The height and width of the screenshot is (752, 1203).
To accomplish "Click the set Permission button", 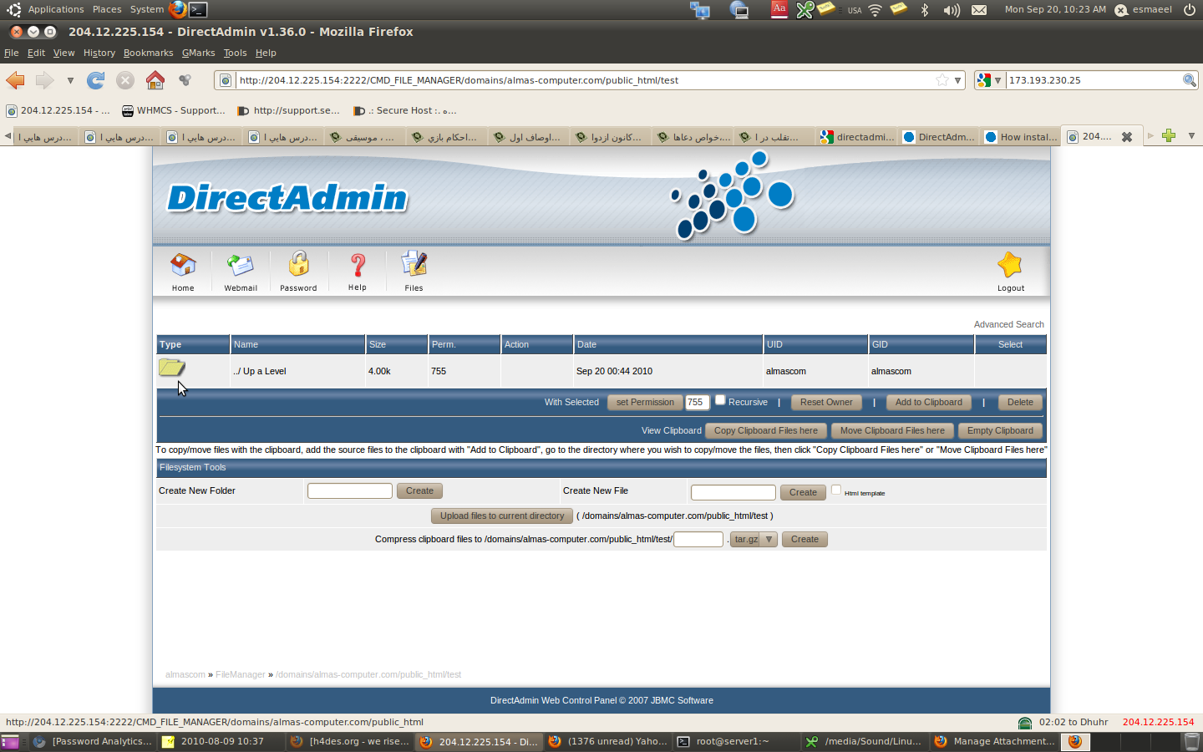I will [645, 403].
